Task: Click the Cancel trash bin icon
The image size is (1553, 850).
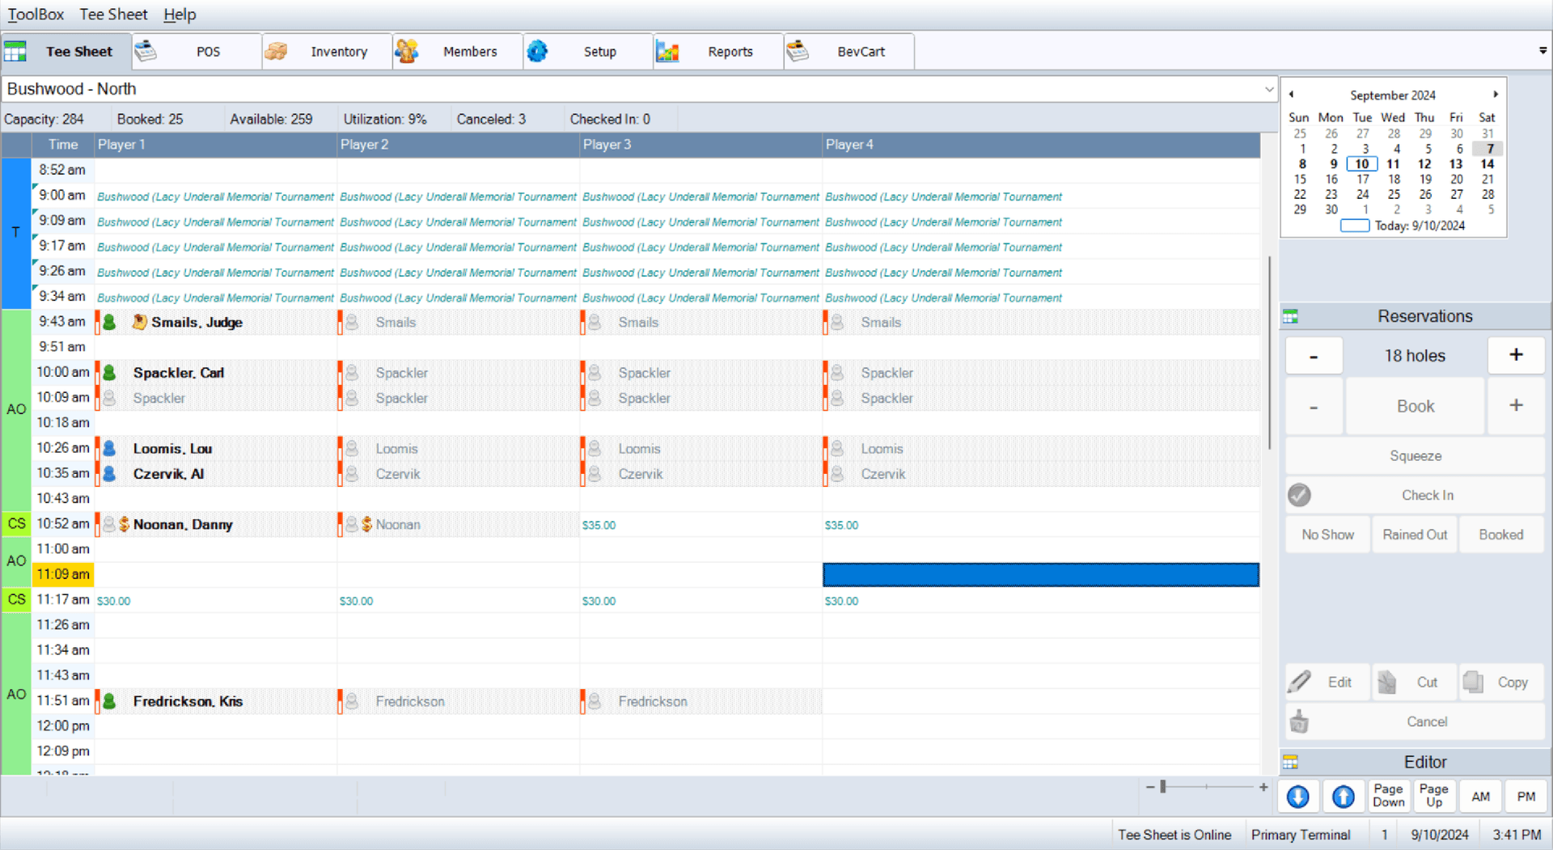Action: click(x=1299, y=721)
